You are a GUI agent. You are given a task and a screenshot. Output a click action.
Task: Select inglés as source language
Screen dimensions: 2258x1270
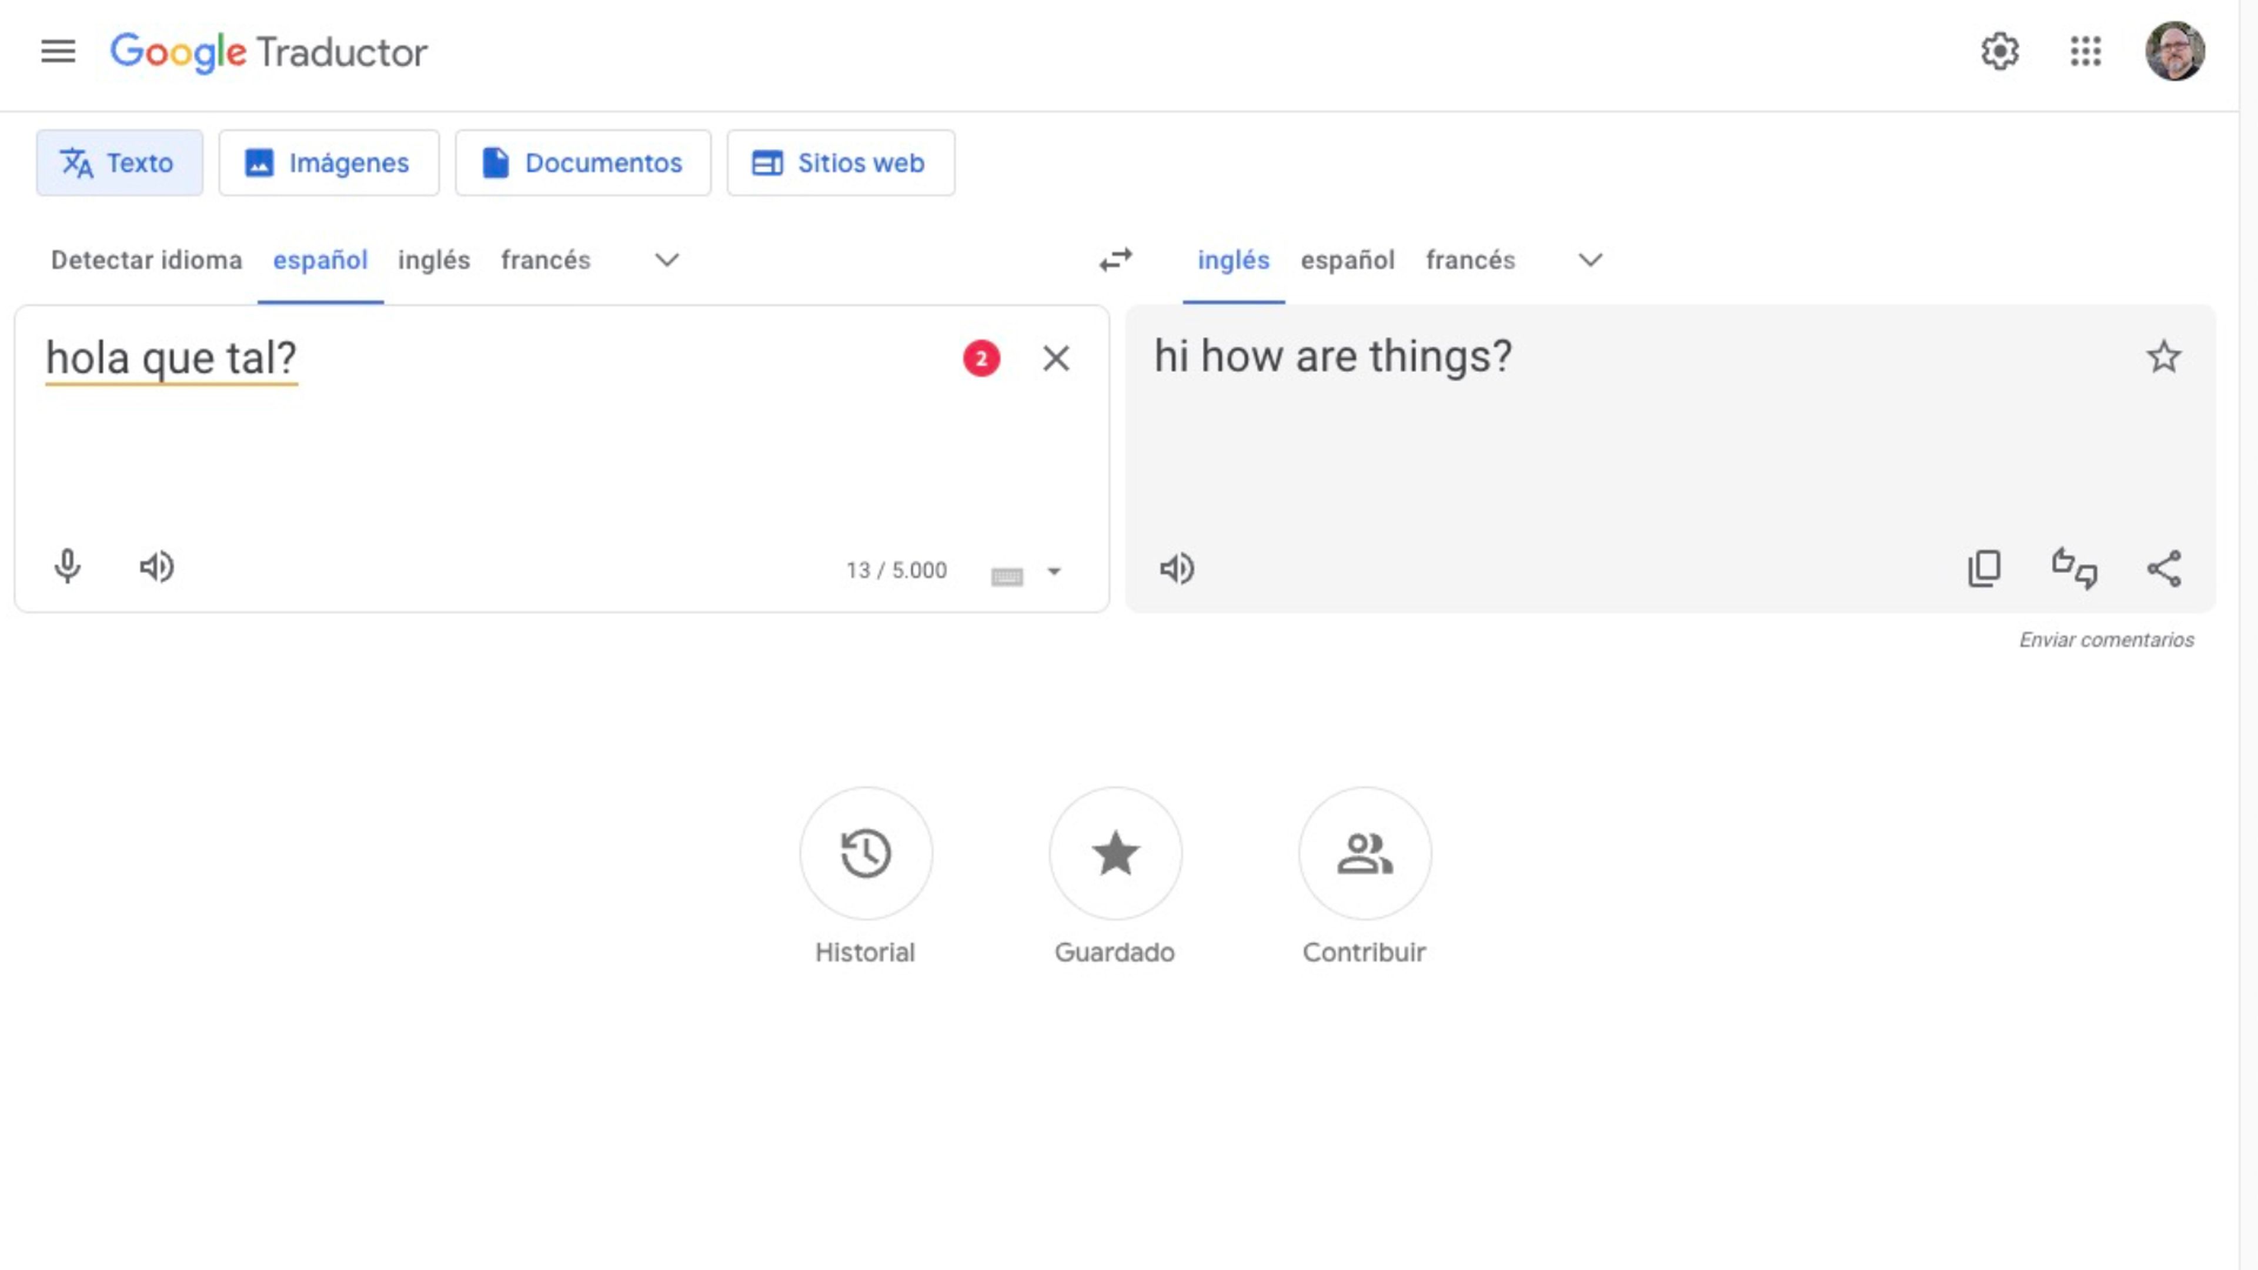(x=434, y=260)
